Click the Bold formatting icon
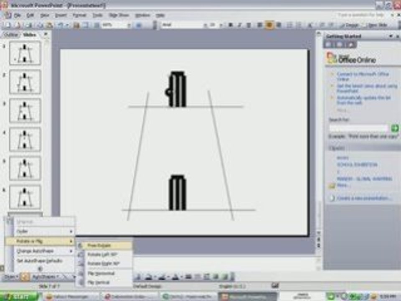 pyautogui.click(x=231, y=25)
